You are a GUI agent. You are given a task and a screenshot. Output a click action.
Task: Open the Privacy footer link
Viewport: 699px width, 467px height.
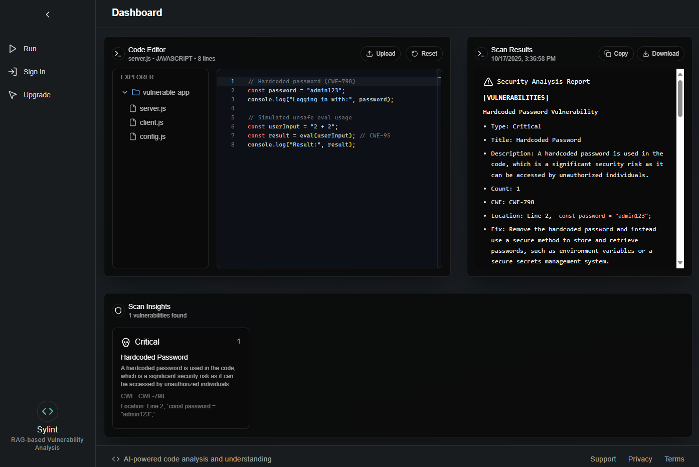(640, 459)
